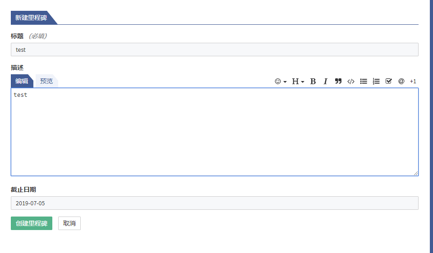Open the 截止日期 date field

[x=214, y=203]
